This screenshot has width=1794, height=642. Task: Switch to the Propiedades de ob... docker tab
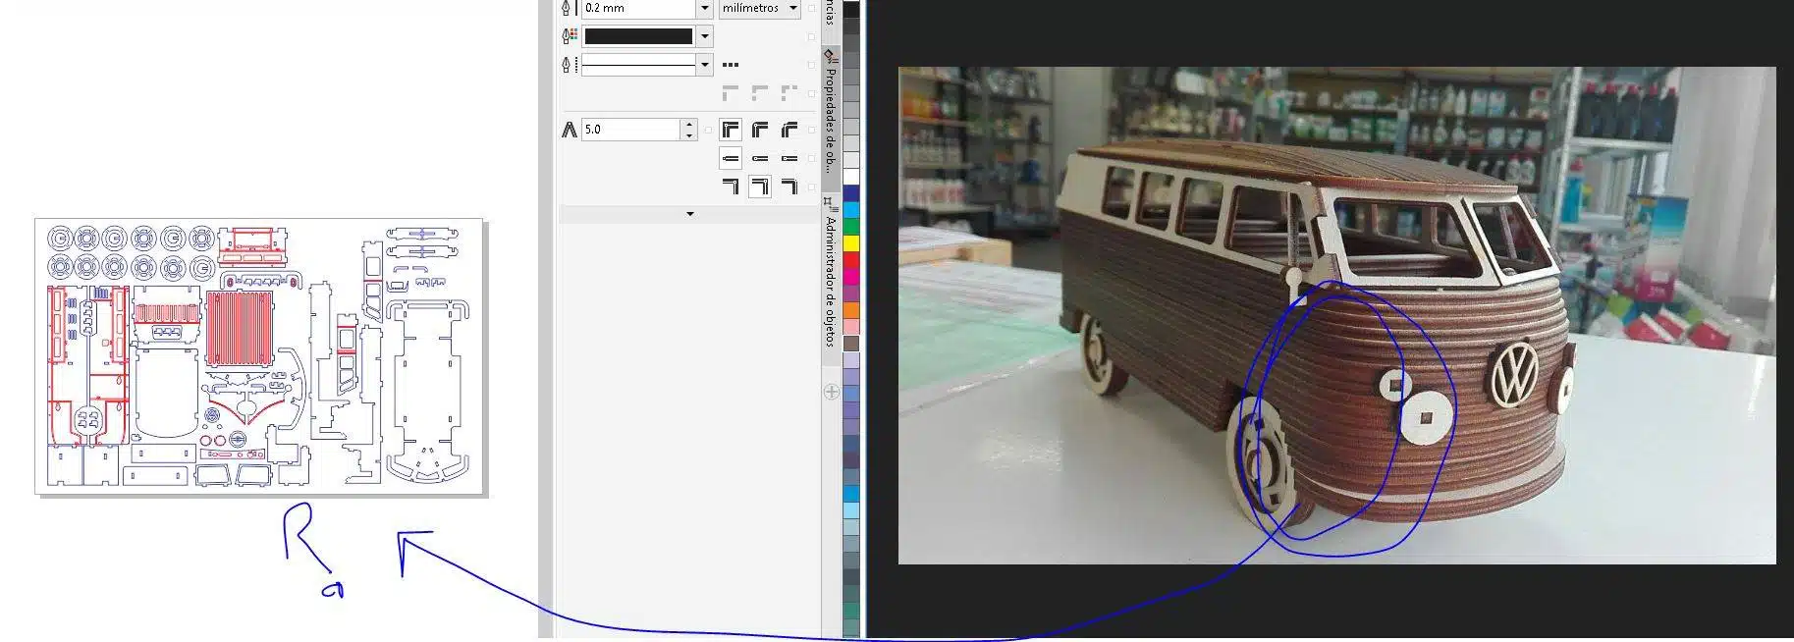(831, 118)
